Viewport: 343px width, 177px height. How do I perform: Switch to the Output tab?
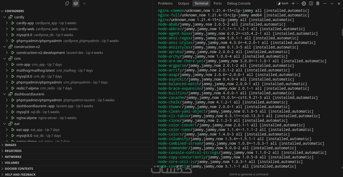click(184, 4)
